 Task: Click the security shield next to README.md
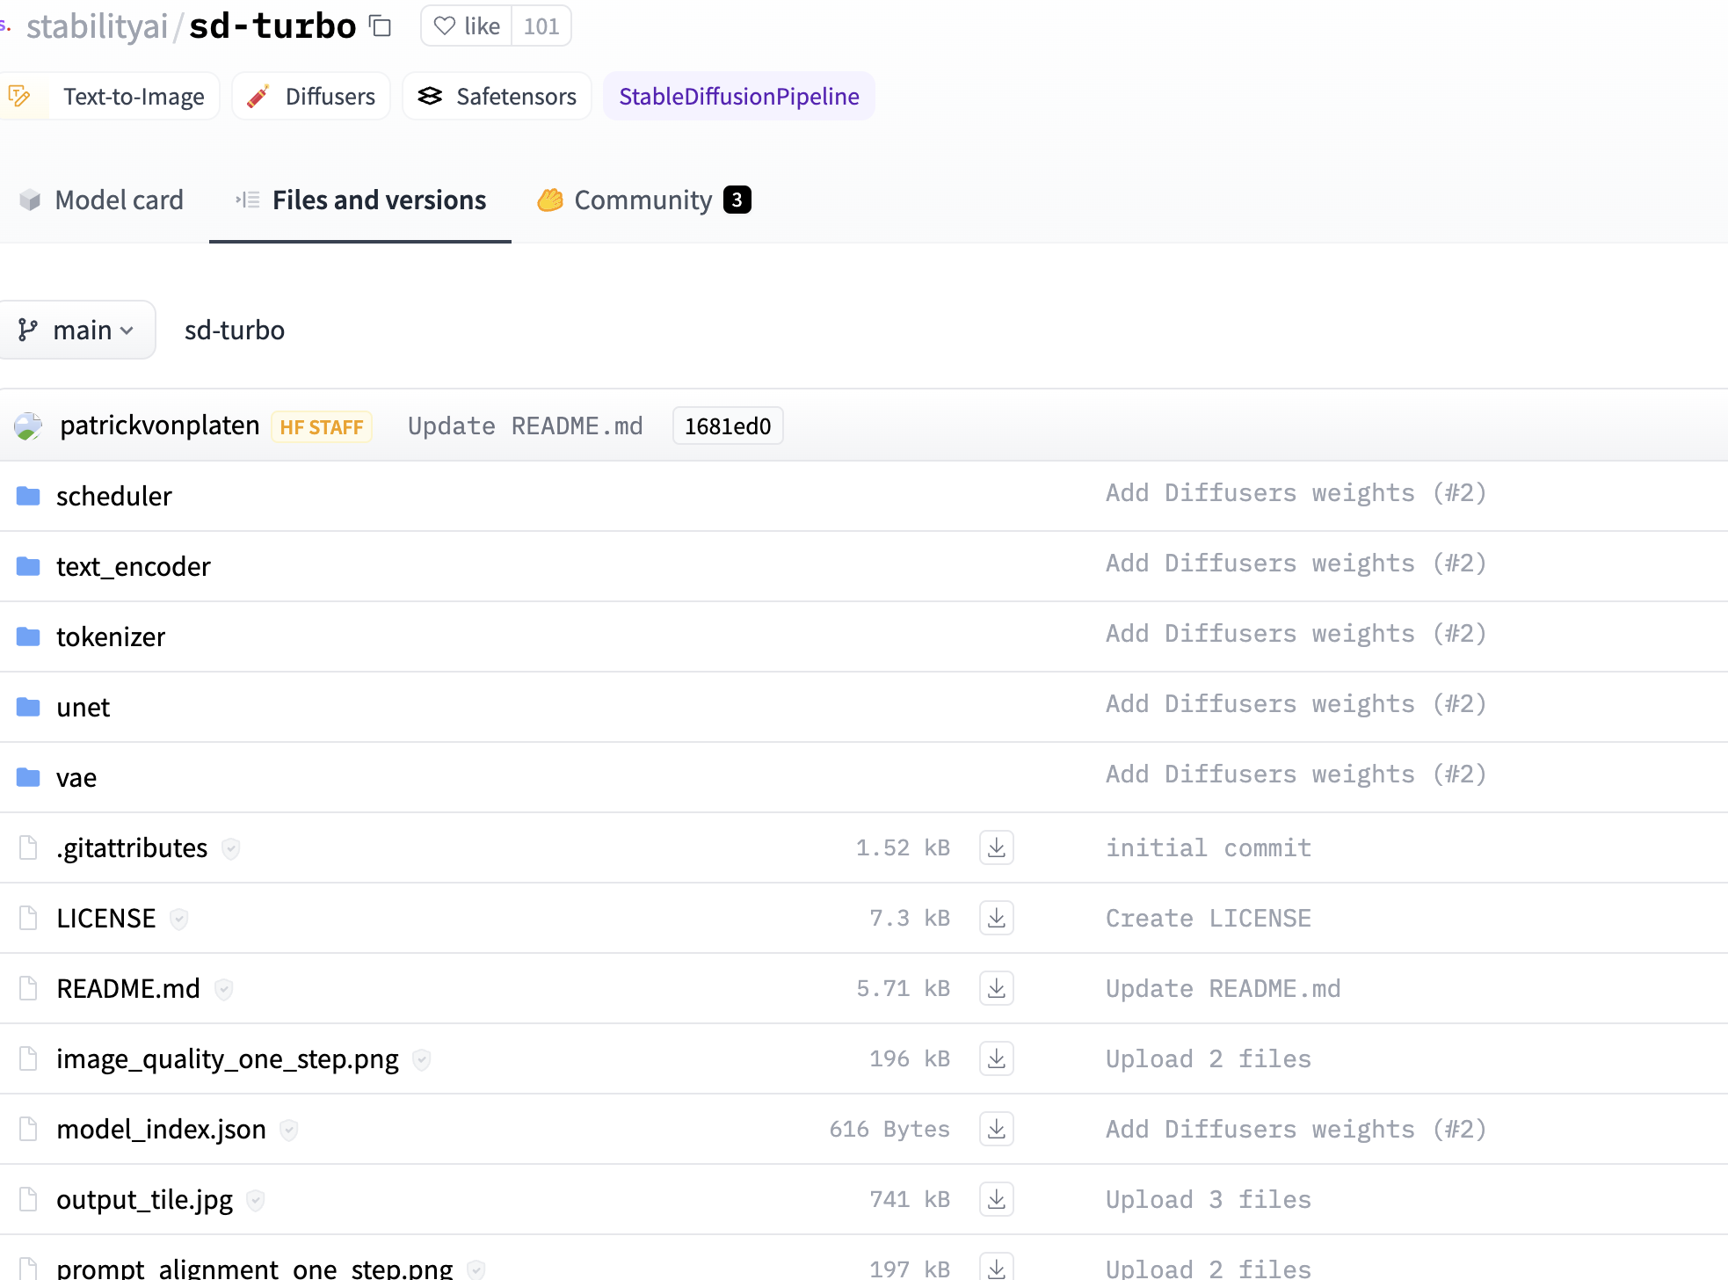click(224, 990)
